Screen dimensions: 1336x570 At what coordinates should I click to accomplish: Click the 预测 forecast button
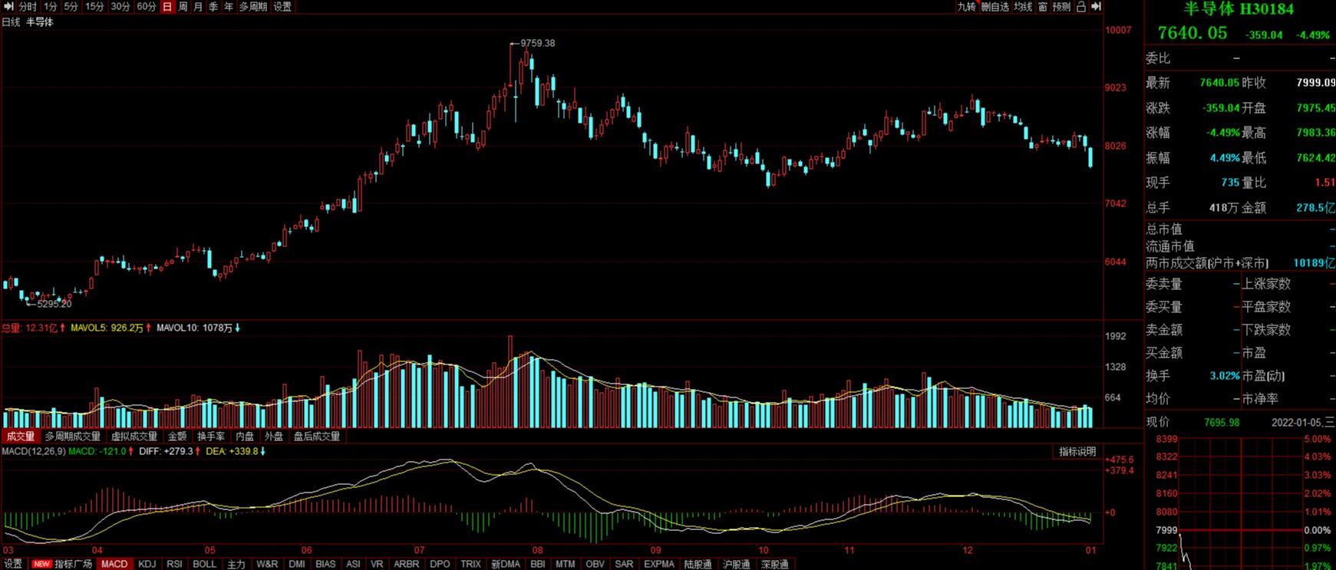(1061, 6)
